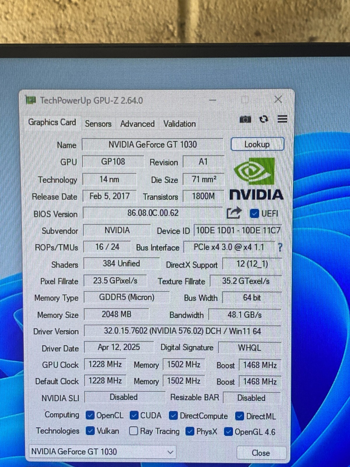The width and height of the screenshot is (350, 467).
Task: Click the GPU Clock row Memory 1502 MHz
Action: point(184,365)
